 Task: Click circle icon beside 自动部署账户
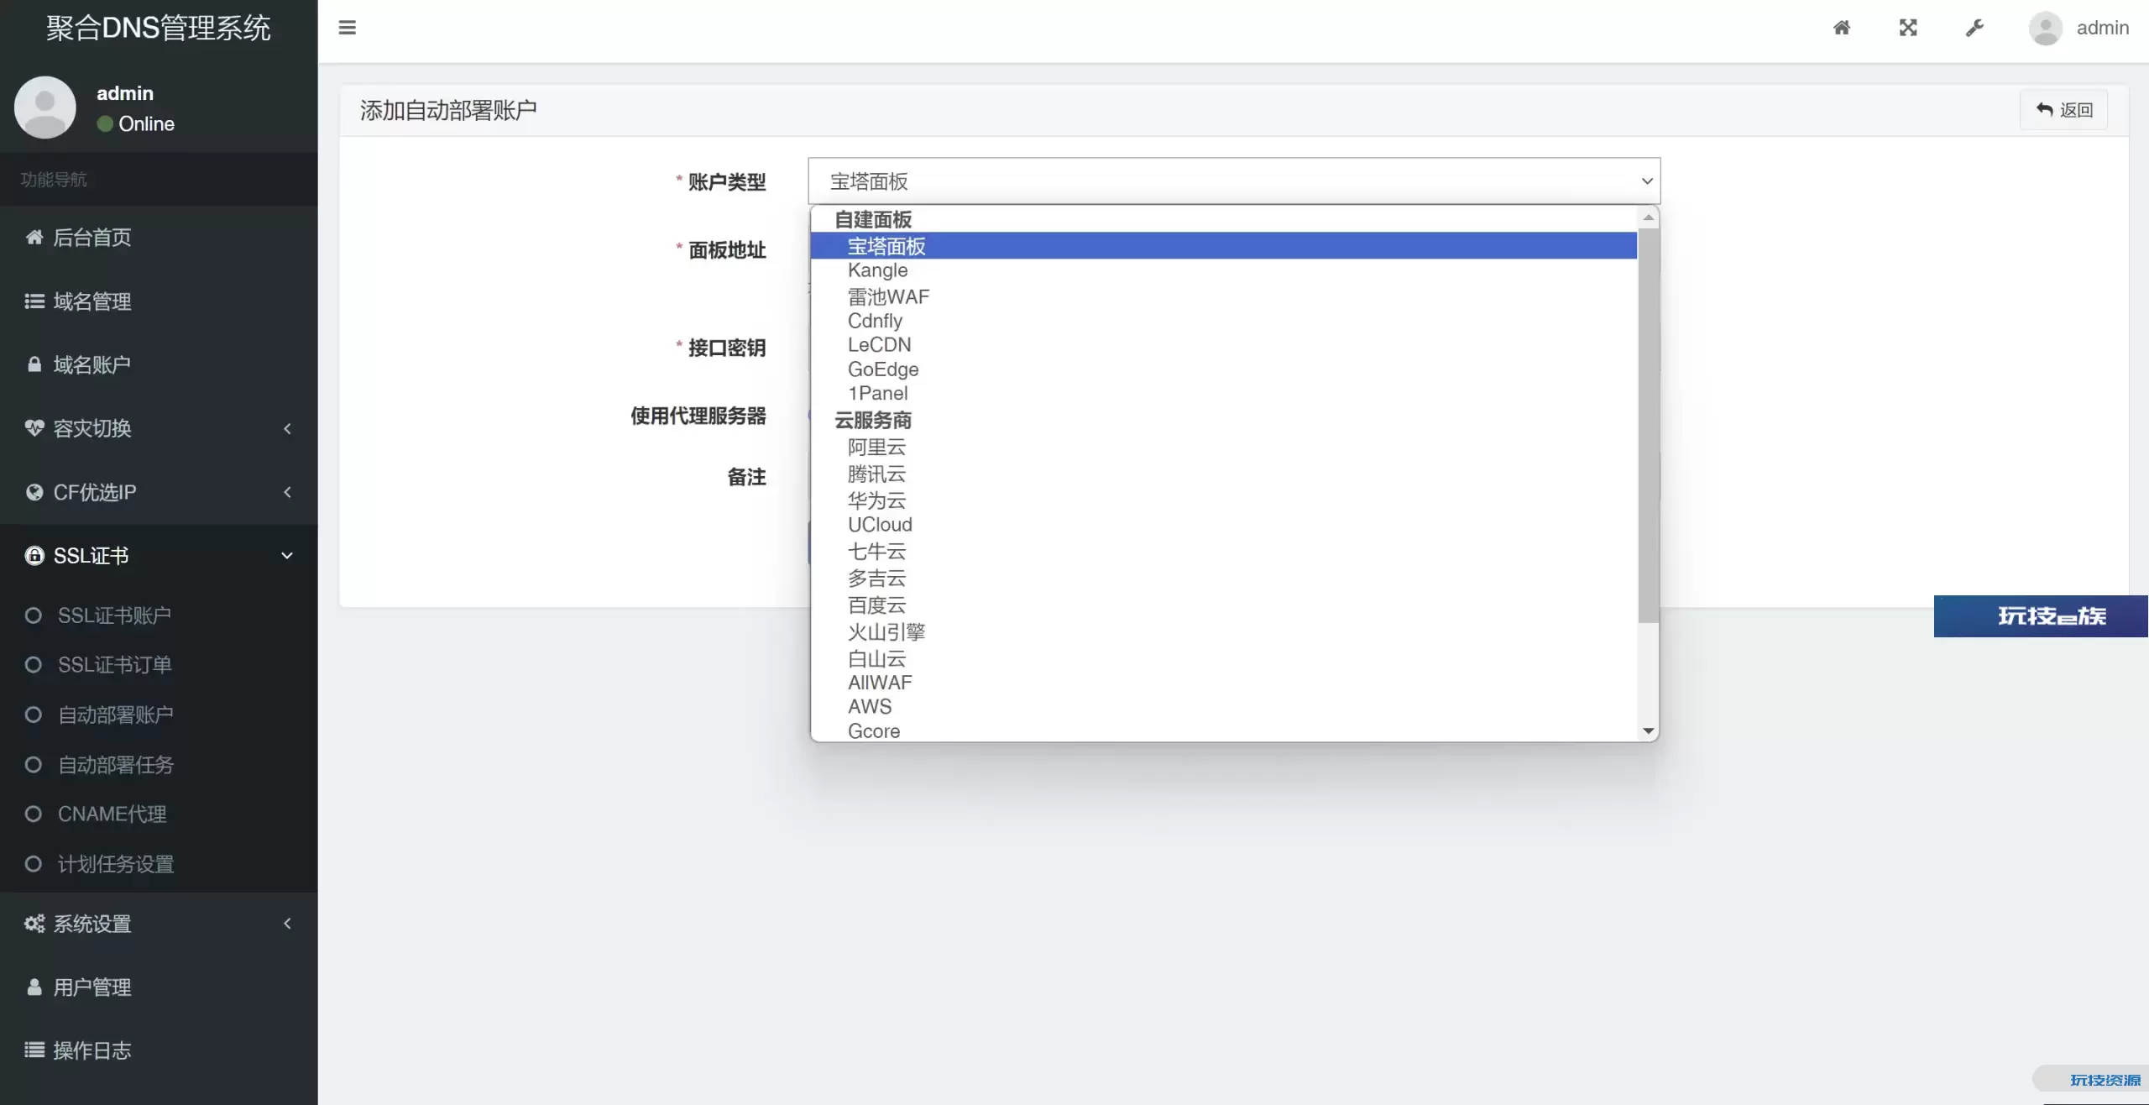(33, 715)
